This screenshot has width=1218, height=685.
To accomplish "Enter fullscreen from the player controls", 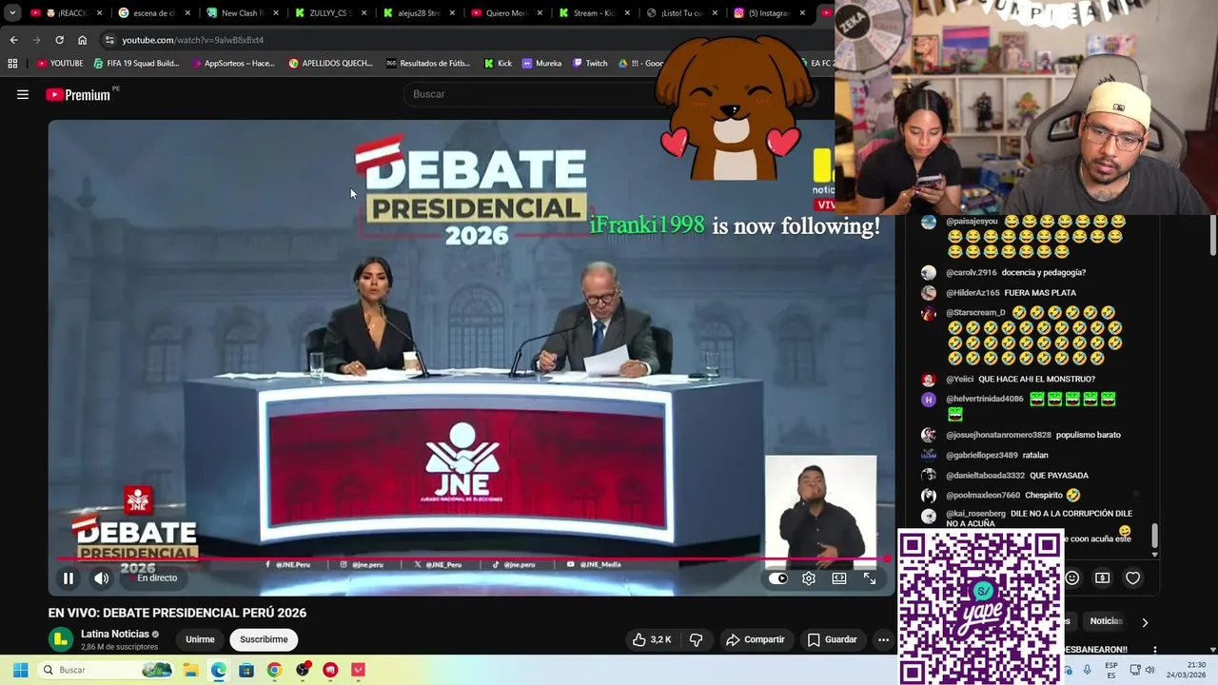I will tap(870, 577).
